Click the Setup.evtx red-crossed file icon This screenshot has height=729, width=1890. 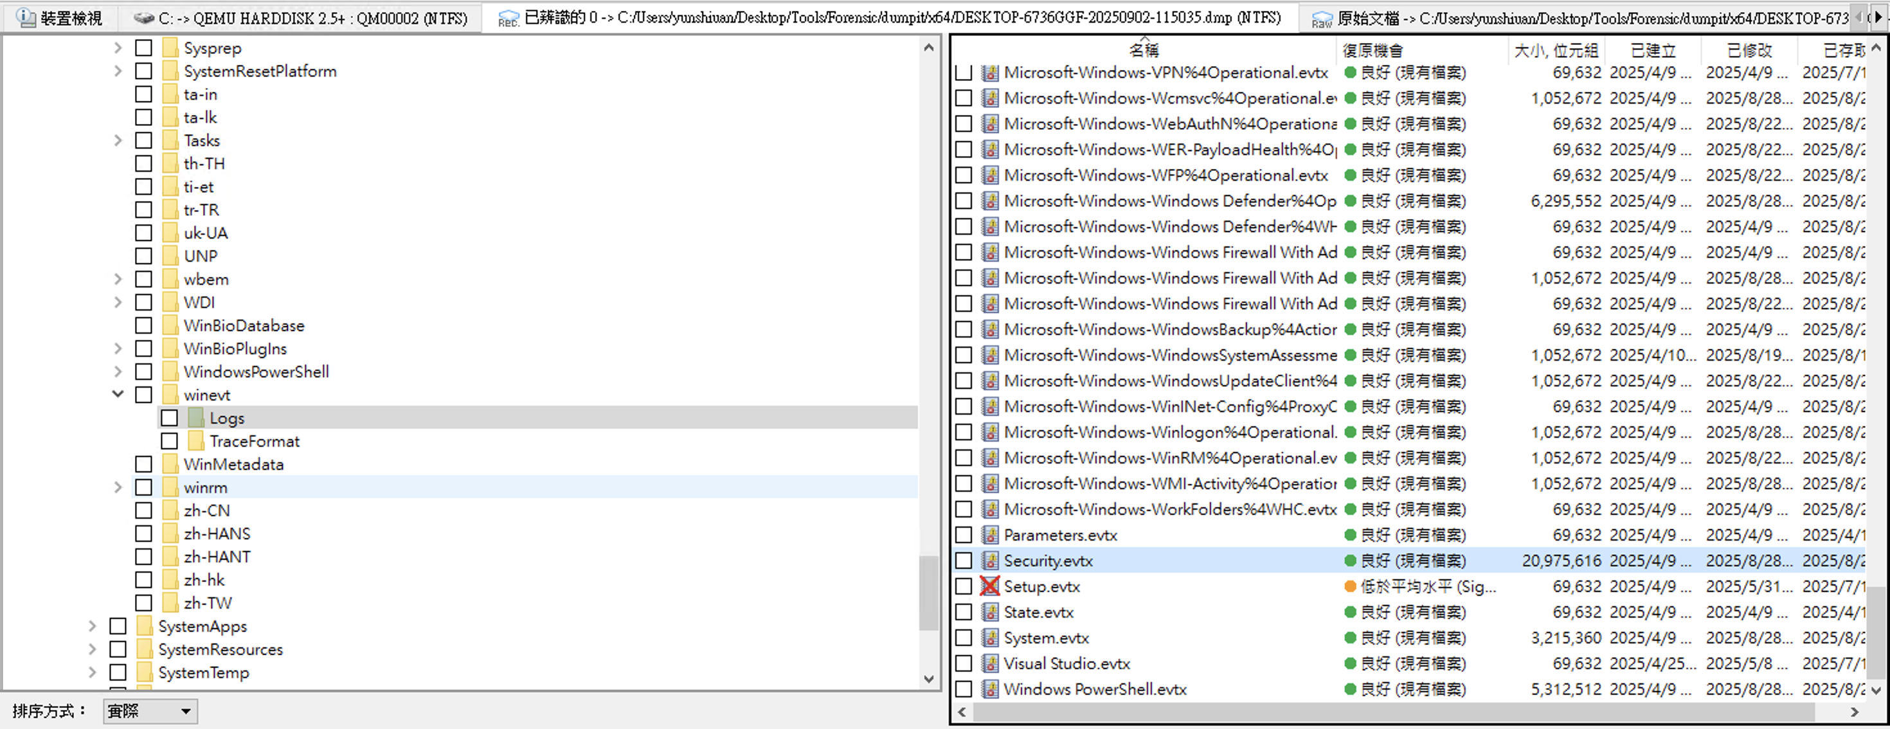[990, 586]
